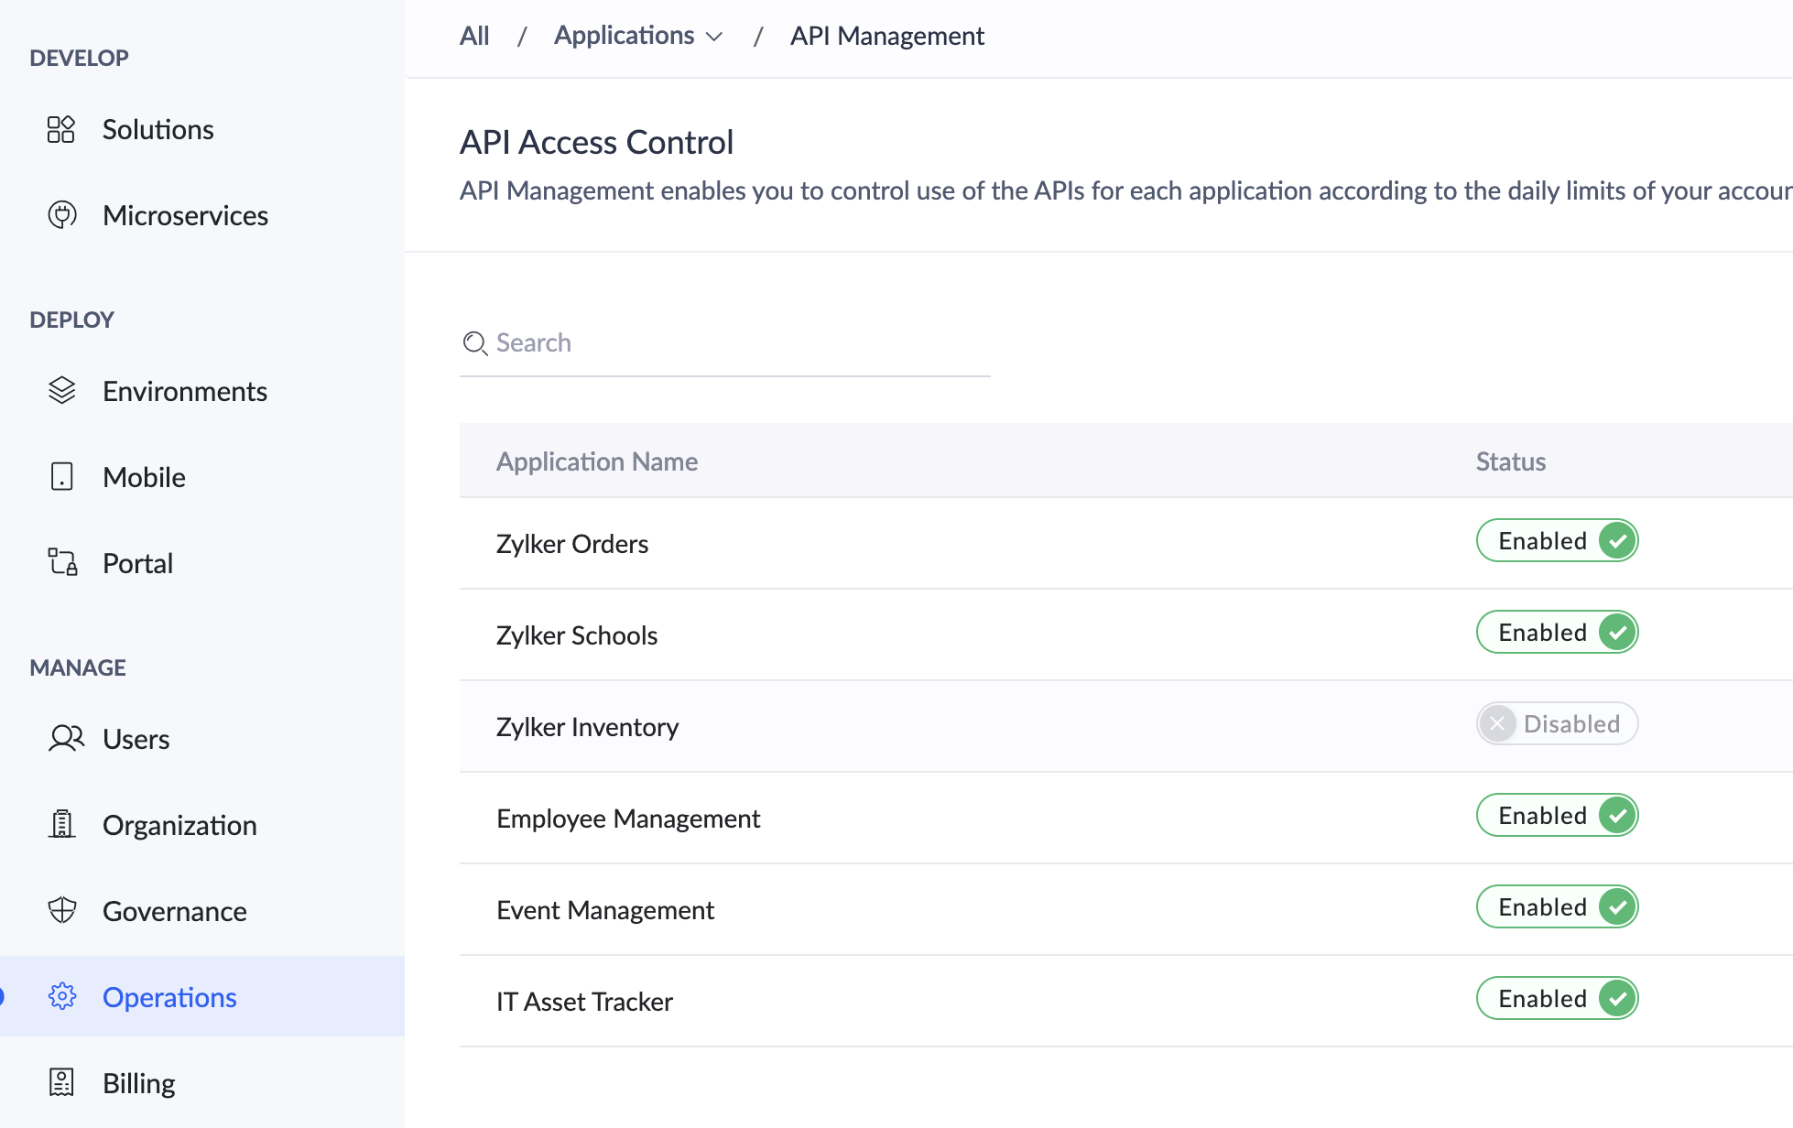Click the application Search field

click(733, 343)
